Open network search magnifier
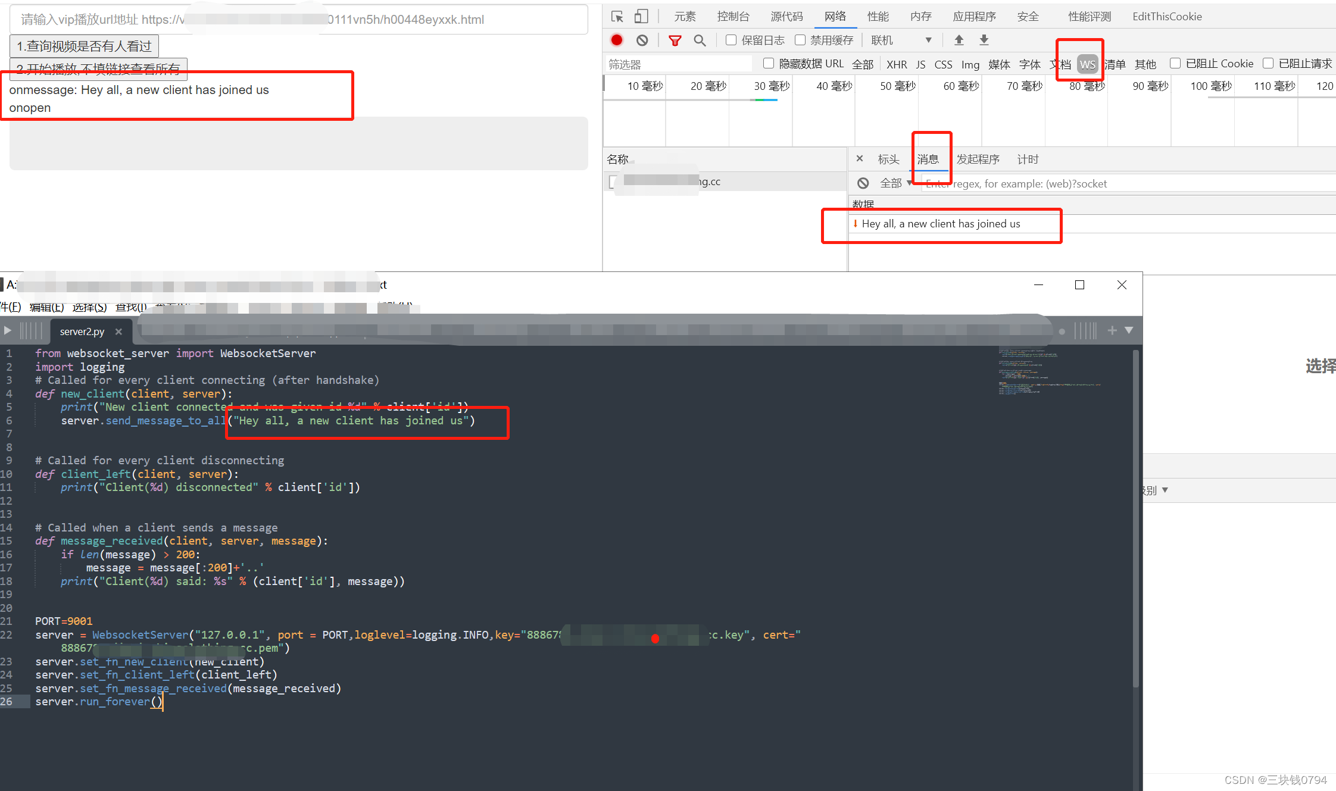 click(700, 40)
